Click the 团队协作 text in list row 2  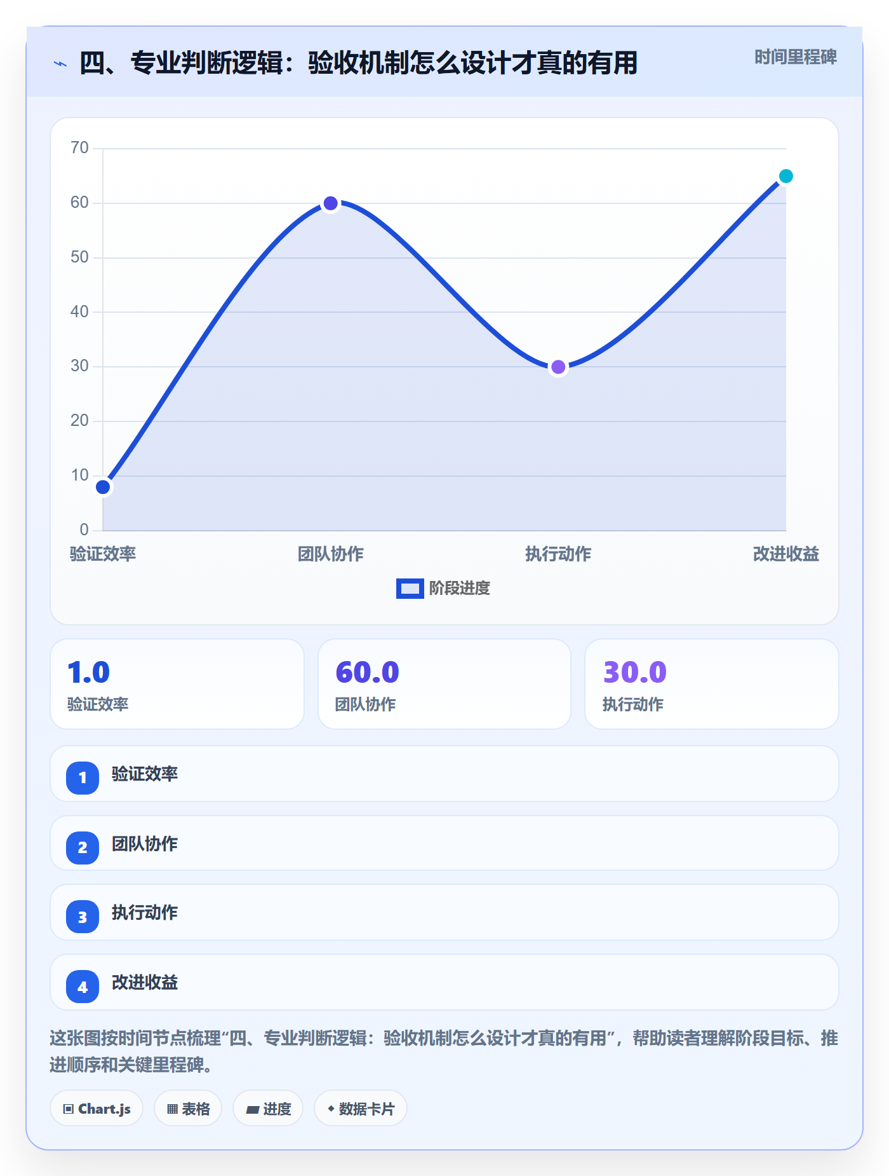click(145, 844)
